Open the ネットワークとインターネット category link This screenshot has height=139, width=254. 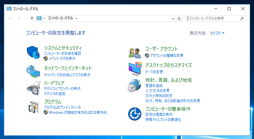click(68, 68)
